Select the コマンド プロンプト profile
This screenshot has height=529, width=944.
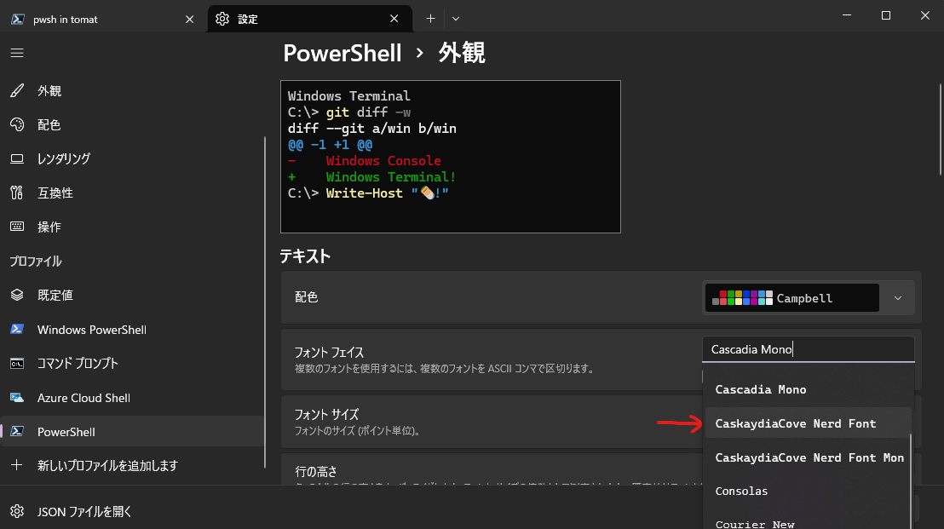(x=132, y=364)
